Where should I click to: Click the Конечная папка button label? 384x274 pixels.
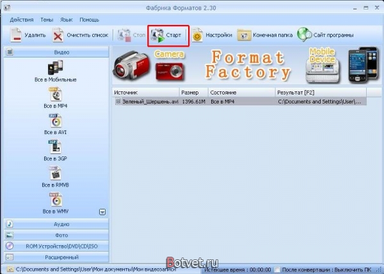pyautogui.click(x=273, y=35)
